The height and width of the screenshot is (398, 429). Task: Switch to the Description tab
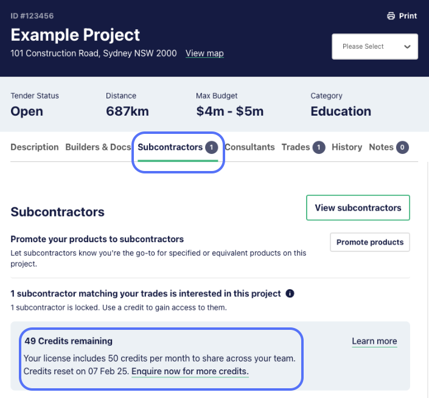(35, 147)
